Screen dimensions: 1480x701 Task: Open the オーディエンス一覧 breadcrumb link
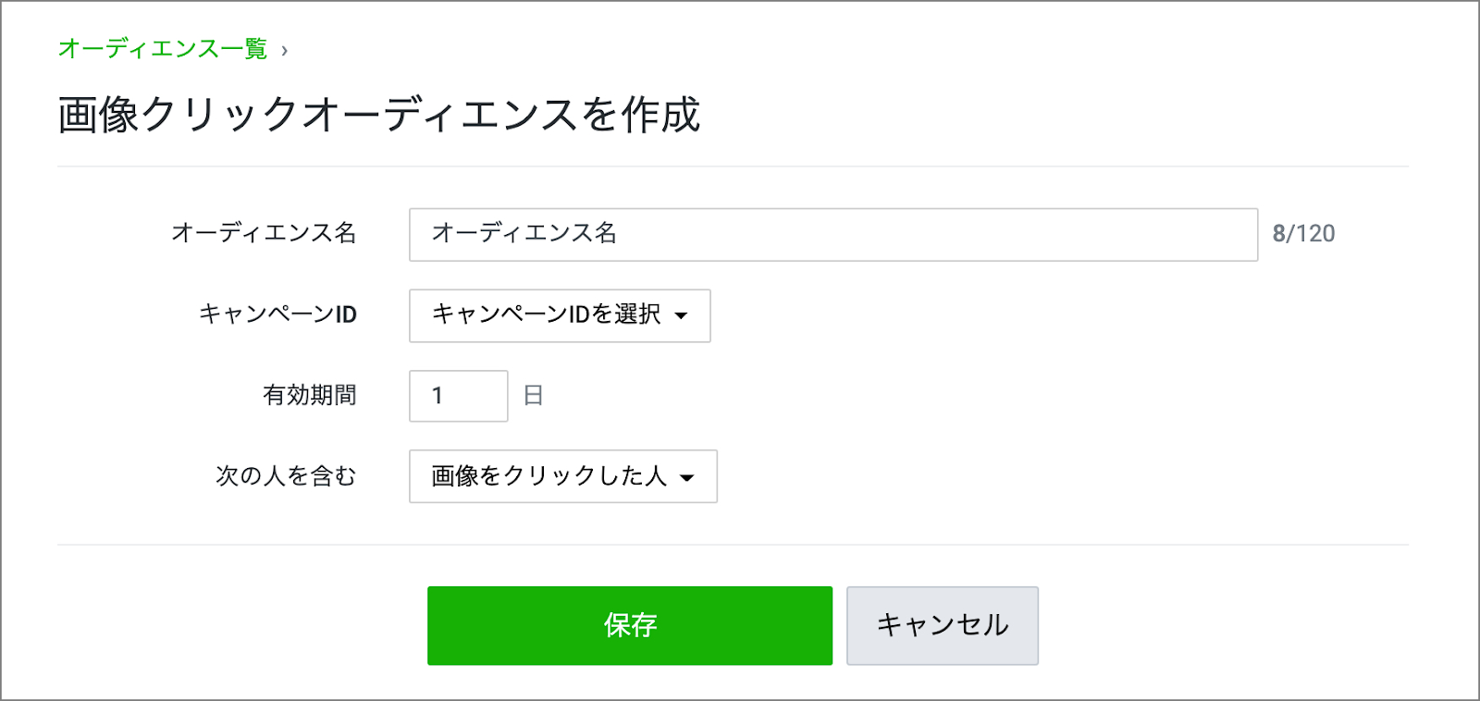[x=163, y=49]
